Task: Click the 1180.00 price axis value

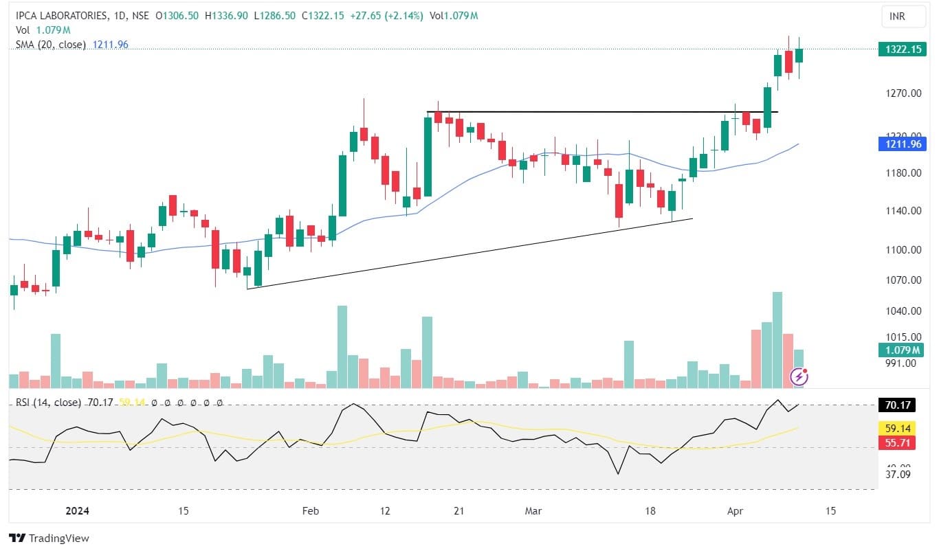Action: [902, 173]
